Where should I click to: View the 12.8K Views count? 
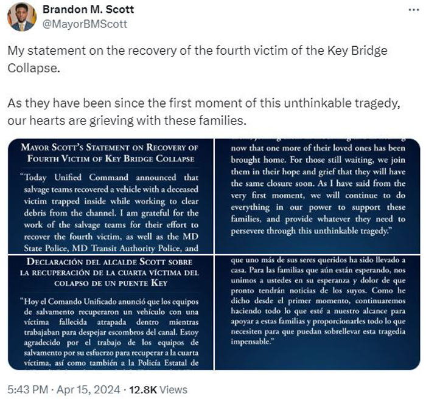[158, 390]
